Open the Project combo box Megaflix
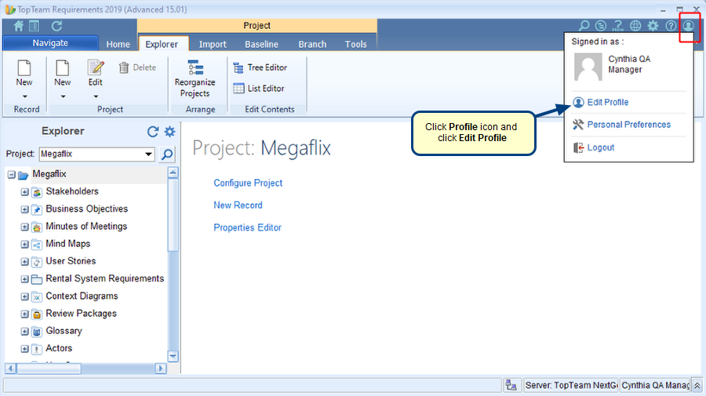 coord(96,154)
